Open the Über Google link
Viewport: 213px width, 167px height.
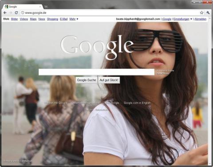click(112, 103)
